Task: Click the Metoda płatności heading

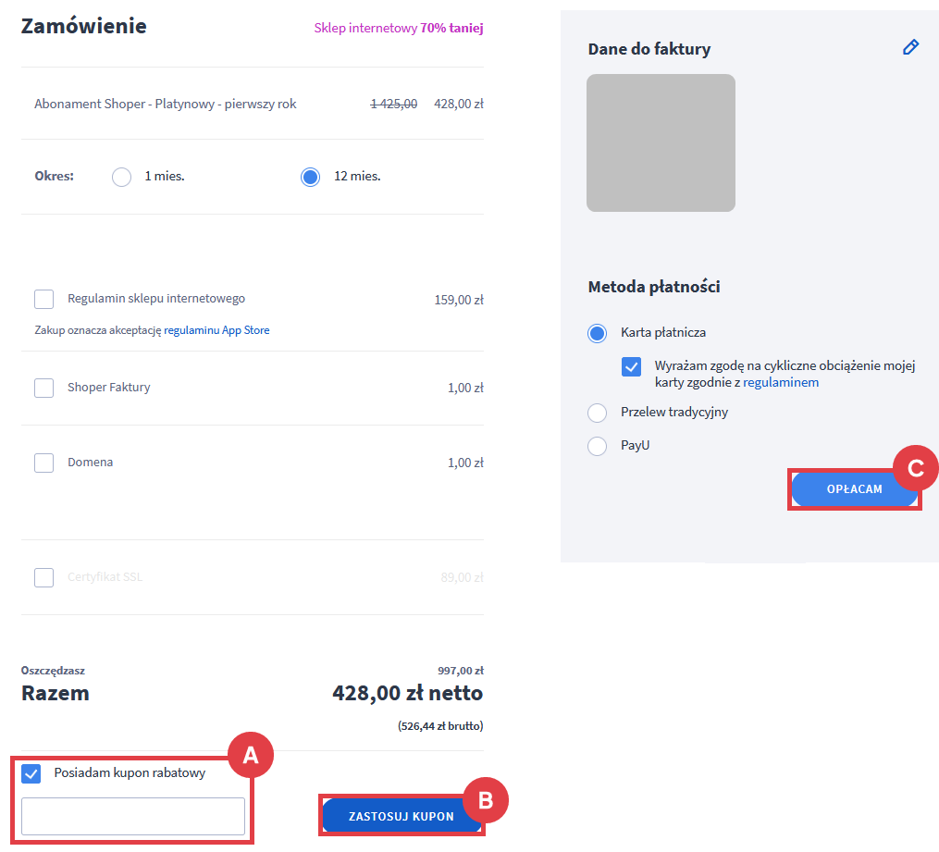Action: click(654, 287)
